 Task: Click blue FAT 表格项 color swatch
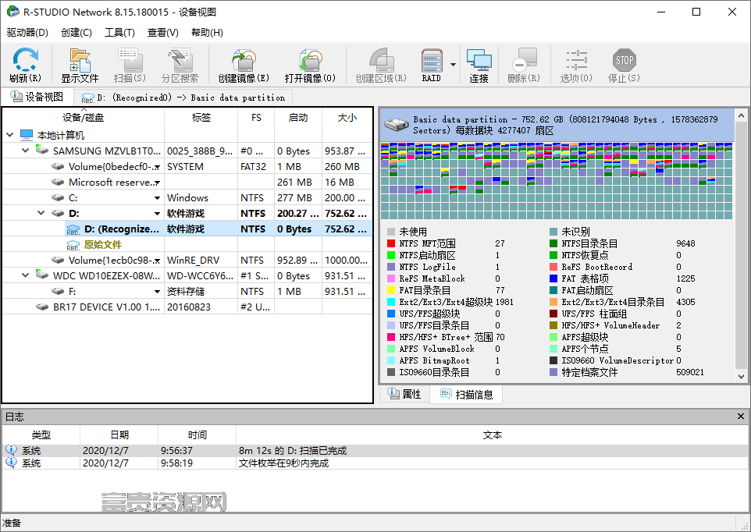coord(553,278)
